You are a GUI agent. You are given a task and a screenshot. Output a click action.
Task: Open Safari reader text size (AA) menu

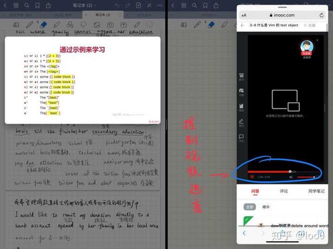pyautogui.click(x=244, y=15)
